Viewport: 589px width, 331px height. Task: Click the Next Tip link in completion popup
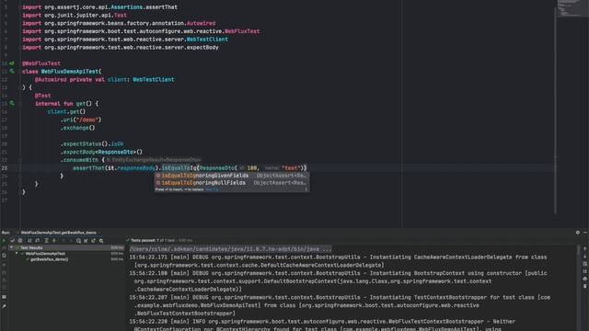pos(212,189)
